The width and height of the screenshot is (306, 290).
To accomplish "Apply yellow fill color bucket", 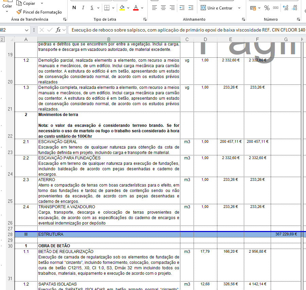I will [x=122, y=8].
